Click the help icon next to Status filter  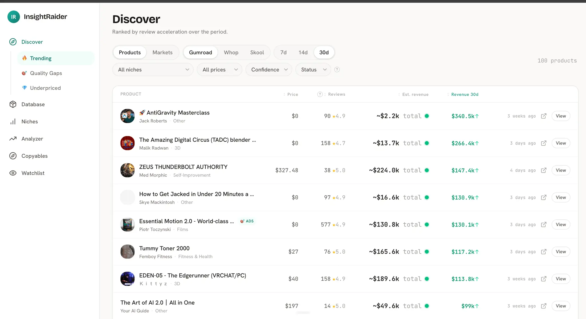point(337,69)
